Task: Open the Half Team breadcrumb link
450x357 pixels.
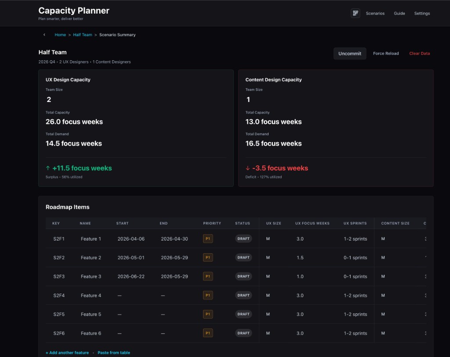Action: coord(83,35)
